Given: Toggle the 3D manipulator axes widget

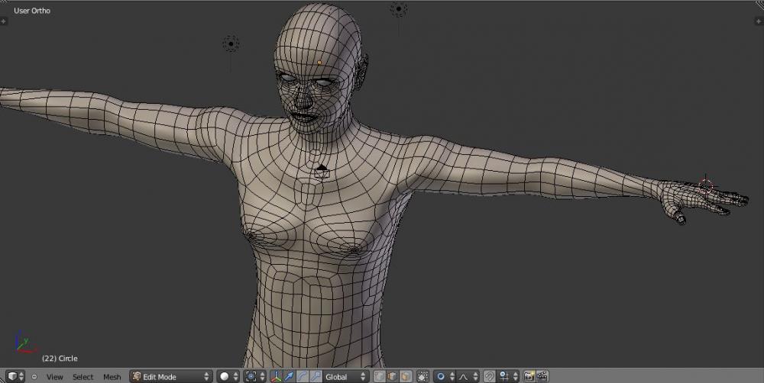Looking at the screenshot, I should tap(277, 376).
